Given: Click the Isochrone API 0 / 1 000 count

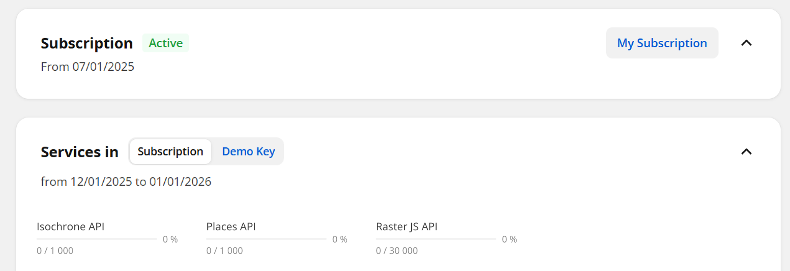Looking at the screenshot, I should [x=55, y=251].
